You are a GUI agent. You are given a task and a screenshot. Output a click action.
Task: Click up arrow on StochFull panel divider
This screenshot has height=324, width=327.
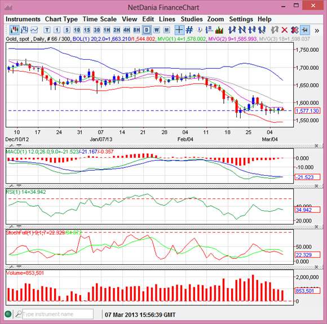12,227
